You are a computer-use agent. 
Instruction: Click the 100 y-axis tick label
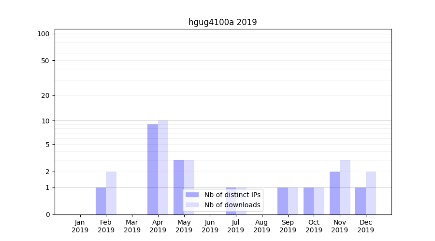point(43,34)
